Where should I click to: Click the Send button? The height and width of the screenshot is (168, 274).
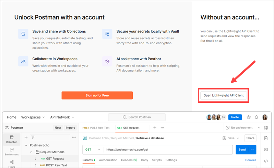(242, 150)
